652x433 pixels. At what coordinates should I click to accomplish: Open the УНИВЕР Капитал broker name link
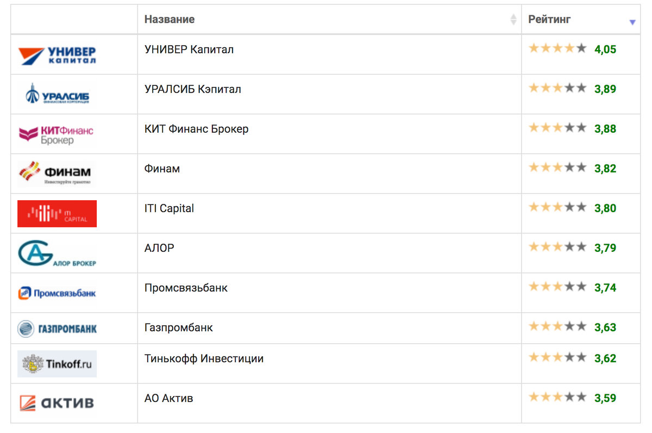click(x=189, y=50)
